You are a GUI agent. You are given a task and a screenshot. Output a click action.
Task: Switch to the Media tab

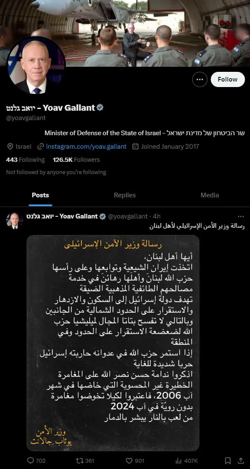tap(210, 195)
